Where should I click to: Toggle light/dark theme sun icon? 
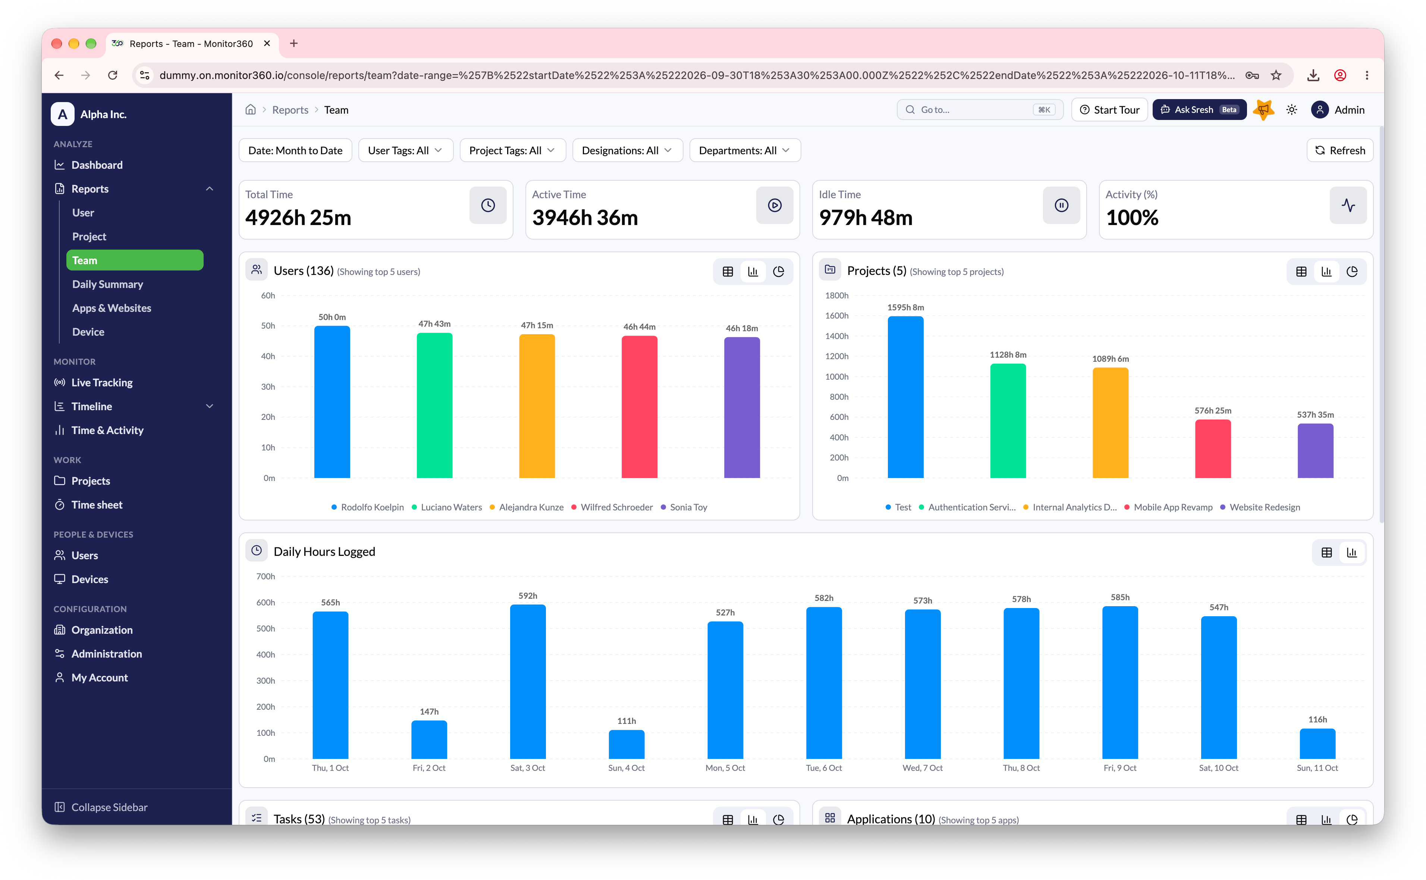(1291, 110)
